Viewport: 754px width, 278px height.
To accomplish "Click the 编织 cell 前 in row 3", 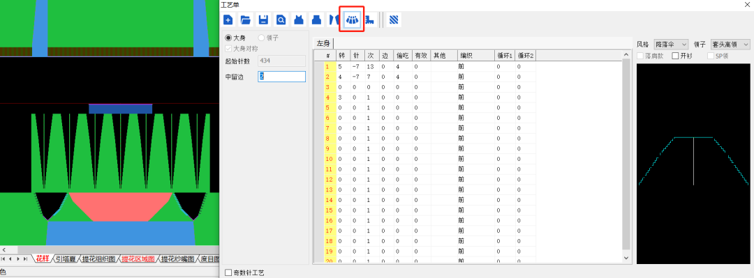I will (475, 87).
